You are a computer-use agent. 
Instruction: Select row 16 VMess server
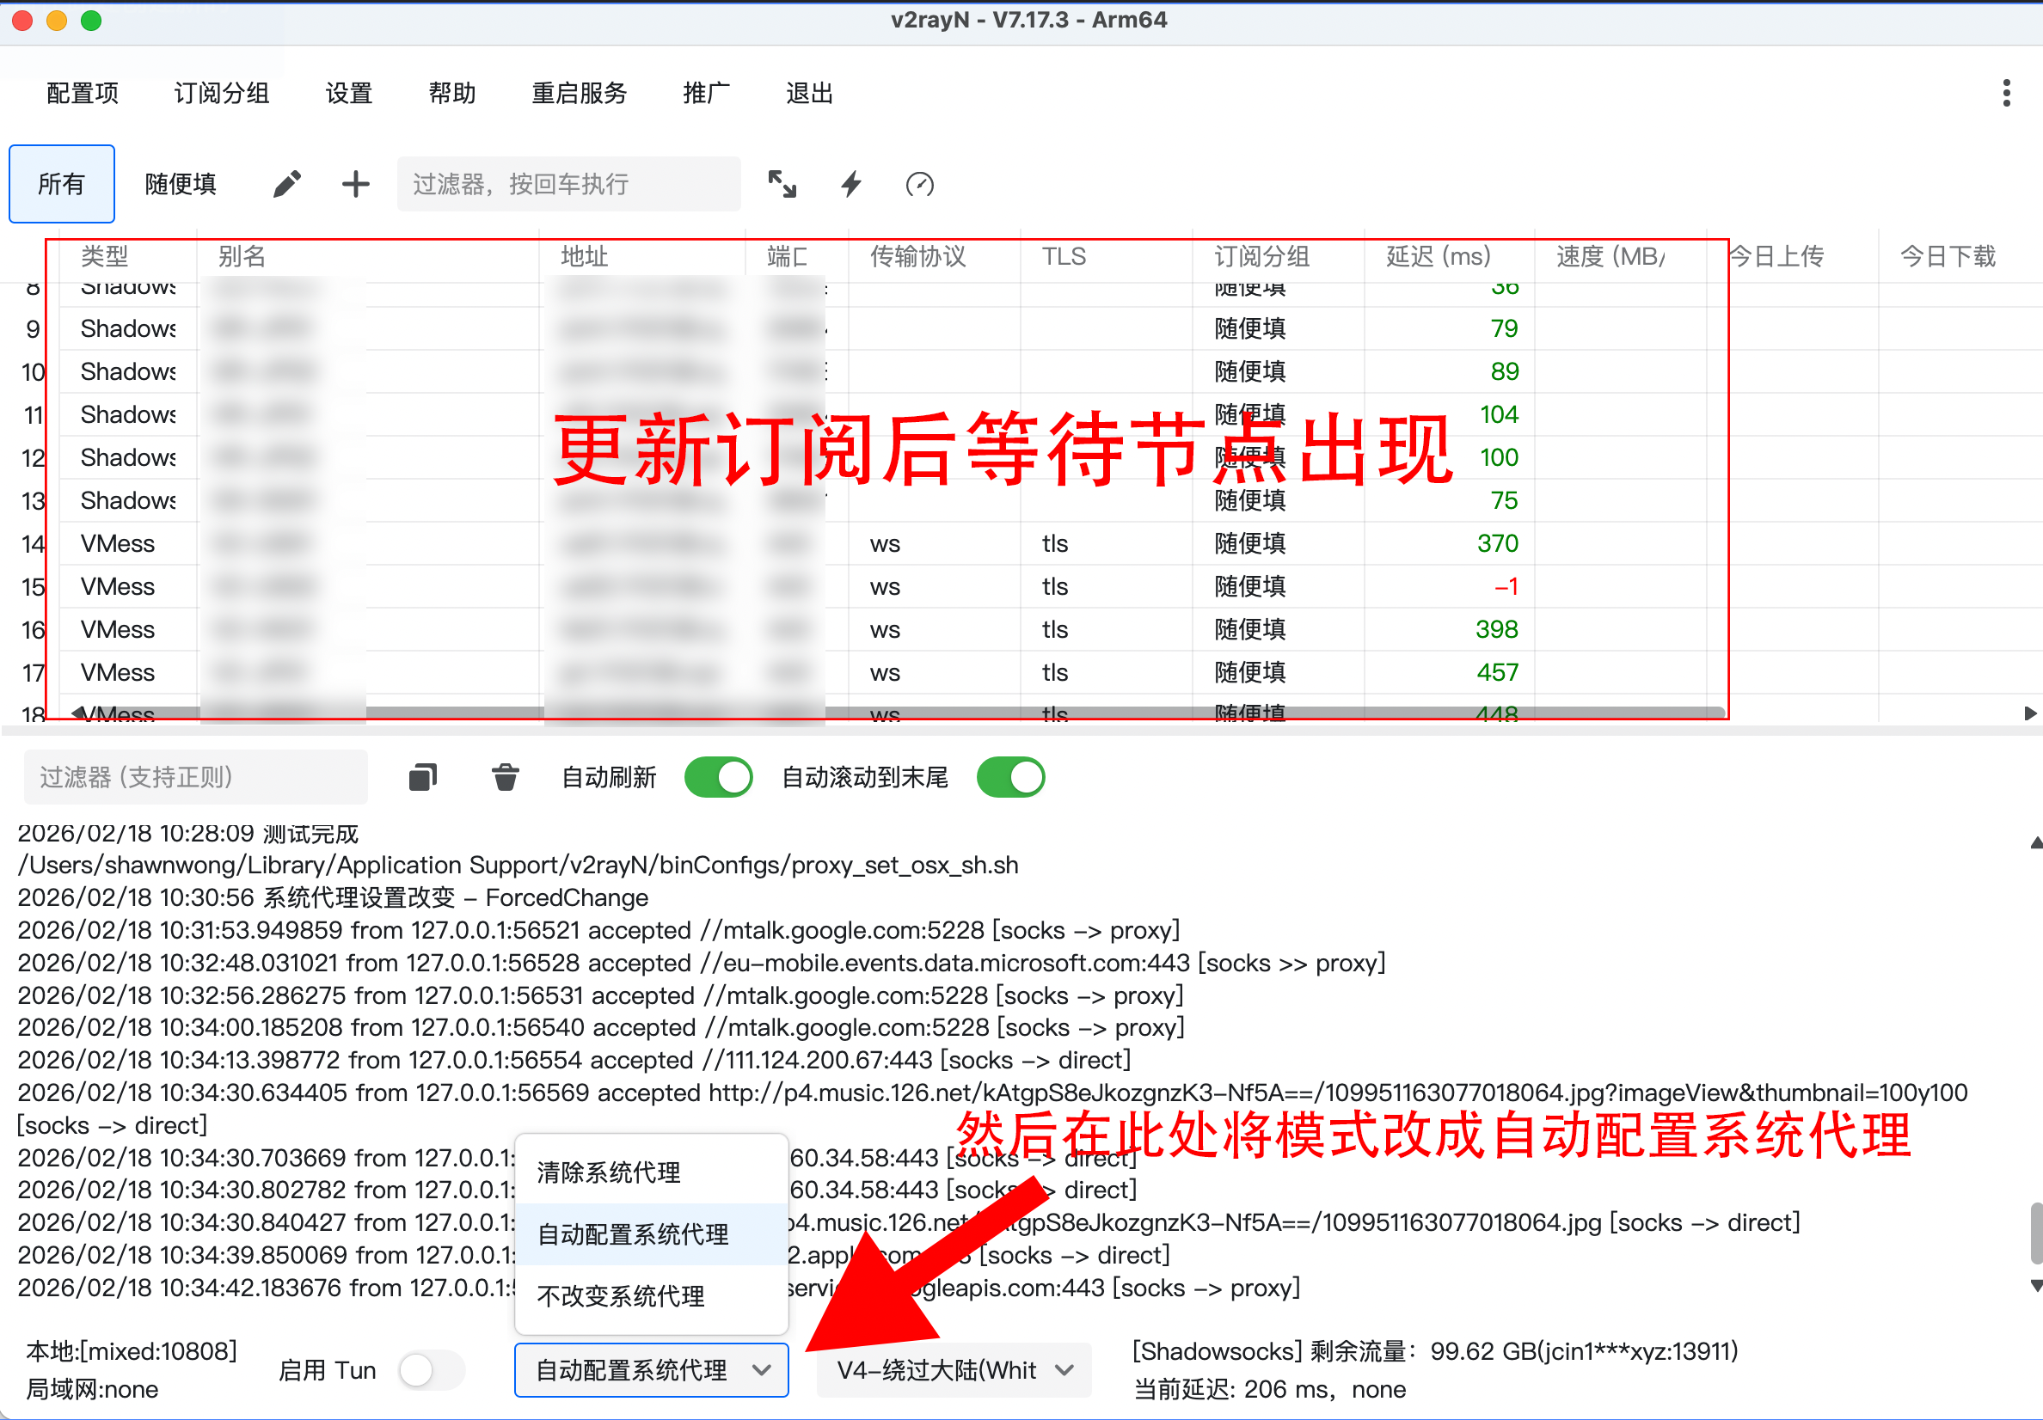pos(1021,629)
